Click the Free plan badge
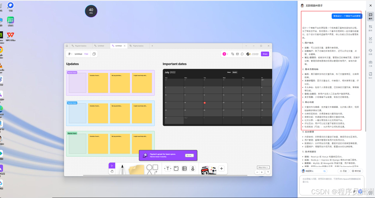 pos(86,54)
